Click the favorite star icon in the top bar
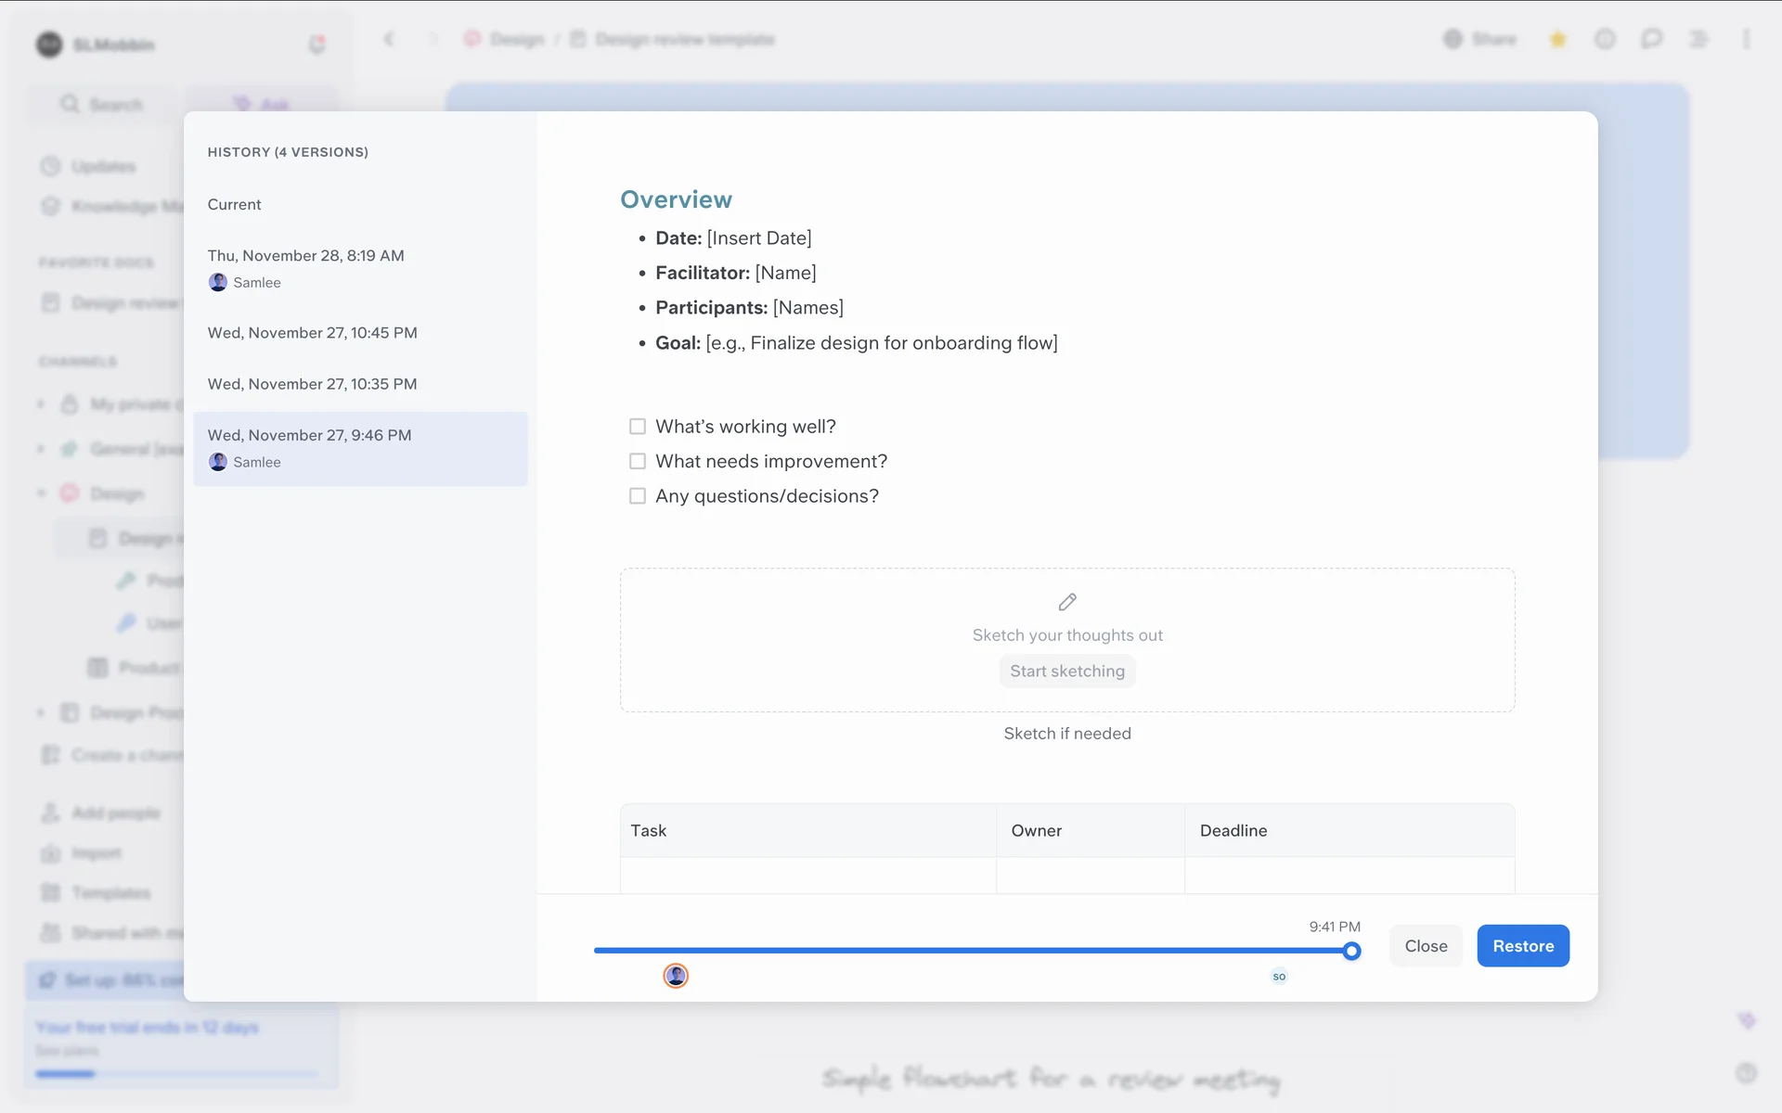 point(1558,39)
